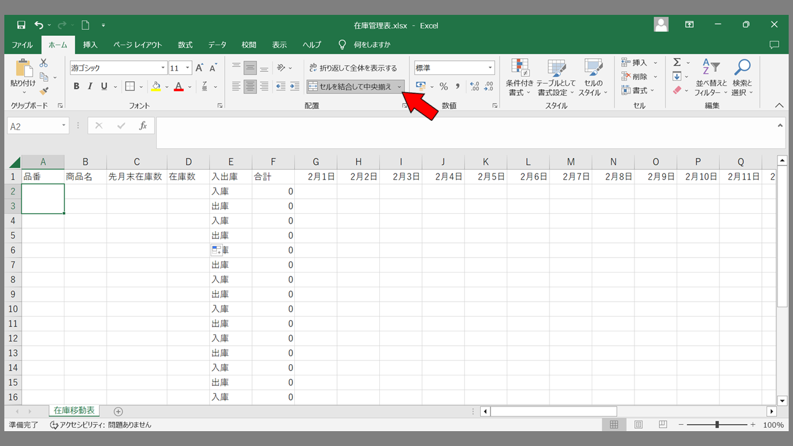Click the Cut scissors icon
Image resolution: width=793 pixels, height=446 pixels.
(44, 63)
